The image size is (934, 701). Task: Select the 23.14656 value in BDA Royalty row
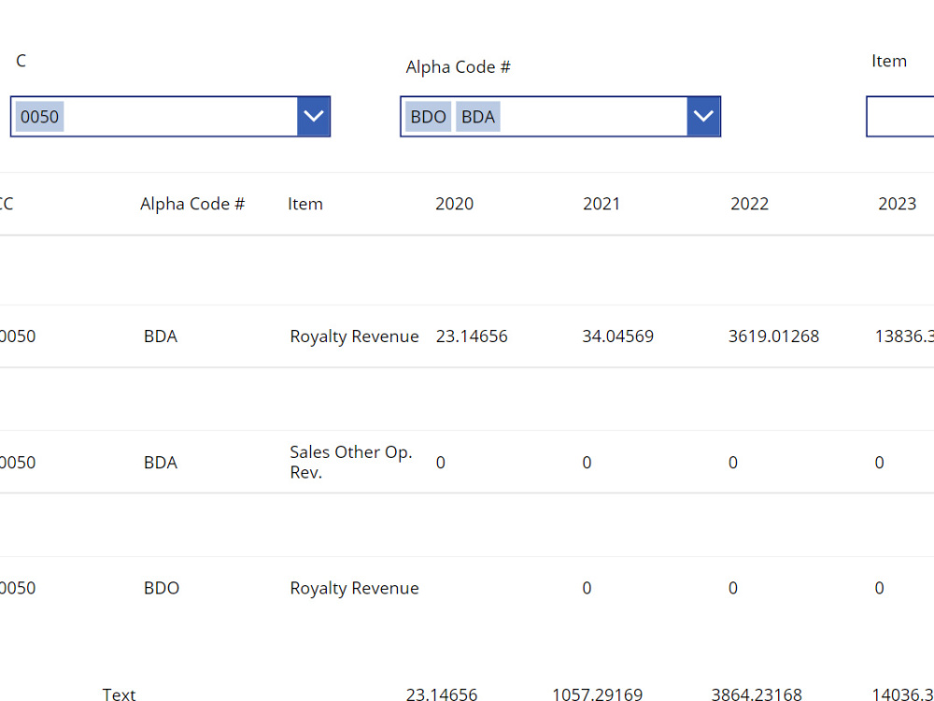[x=472, y=336]
